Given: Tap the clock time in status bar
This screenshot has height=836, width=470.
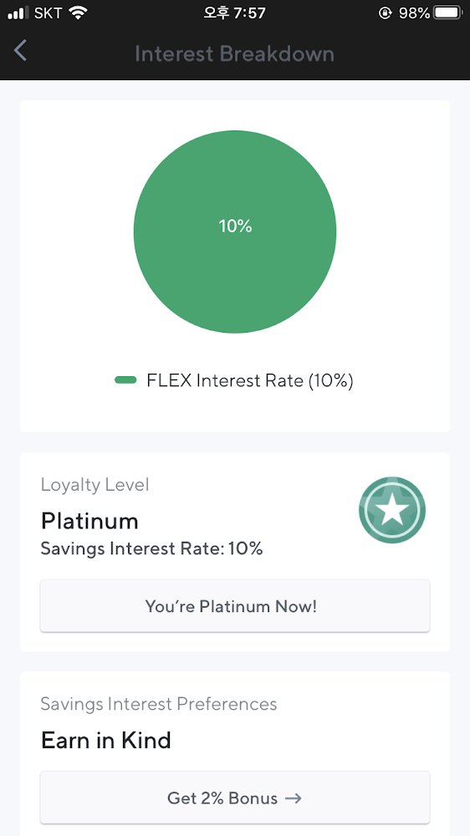Looking at the screenshot, I should pos(235,13).
